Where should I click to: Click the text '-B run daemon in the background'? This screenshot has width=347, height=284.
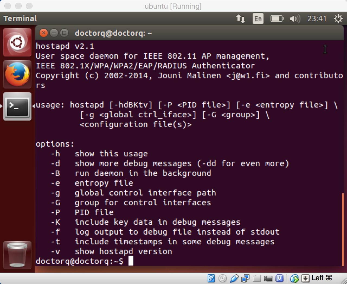tap(131, 173)
